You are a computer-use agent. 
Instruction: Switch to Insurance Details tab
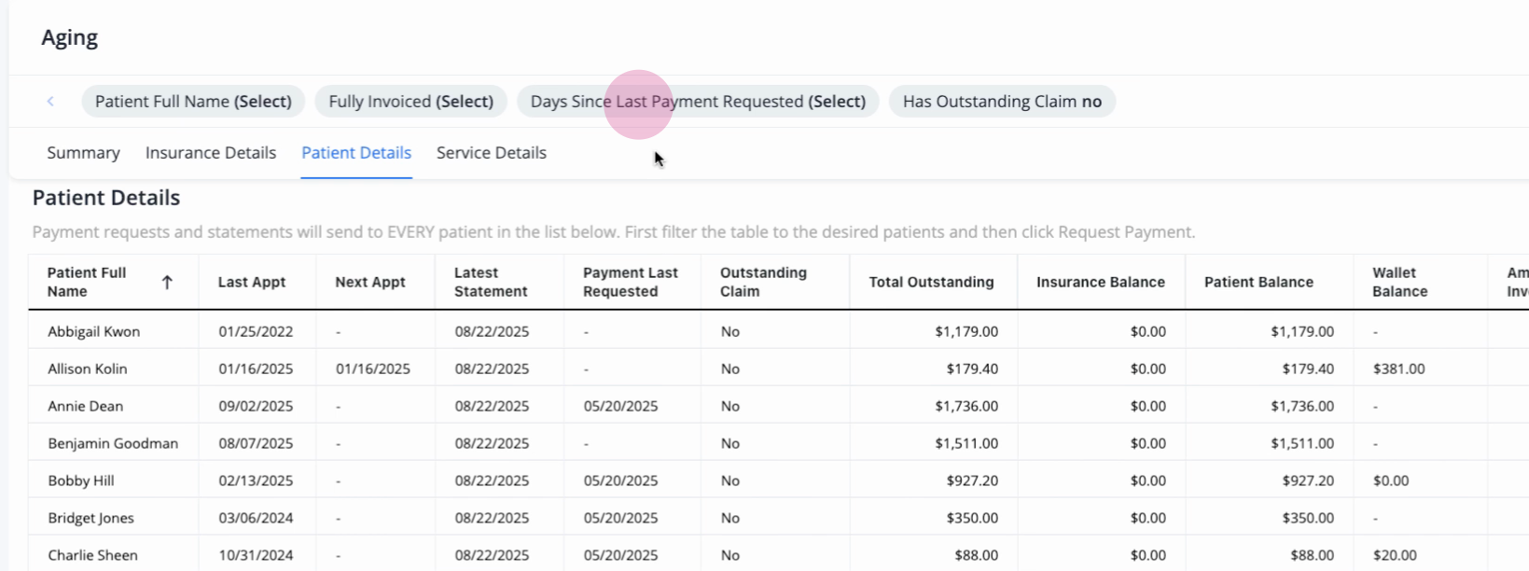pos(211,153)
